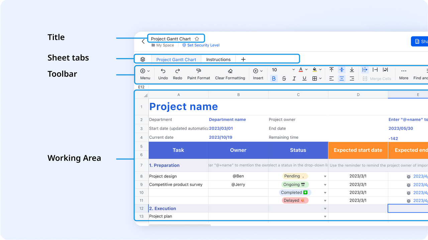The image size is (428, 240).
Task: Switch to the Instructions tab
Action: [218, 59]
